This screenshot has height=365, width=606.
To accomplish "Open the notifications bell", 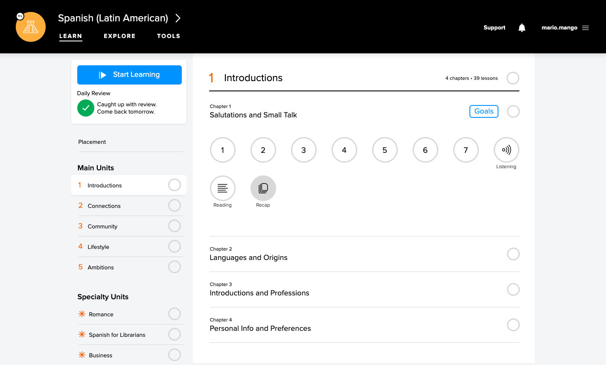I will (x=522, y=28).
